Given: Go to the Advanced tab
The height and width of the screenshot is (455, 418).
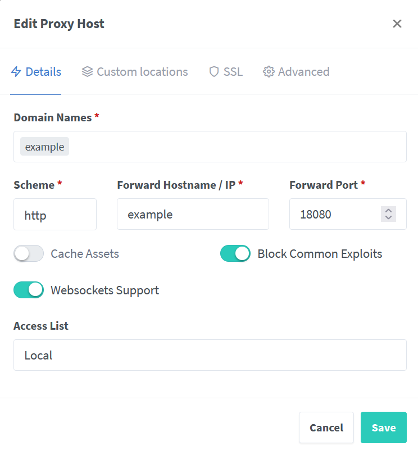Looking at the screenshot, I should [297, 72].
